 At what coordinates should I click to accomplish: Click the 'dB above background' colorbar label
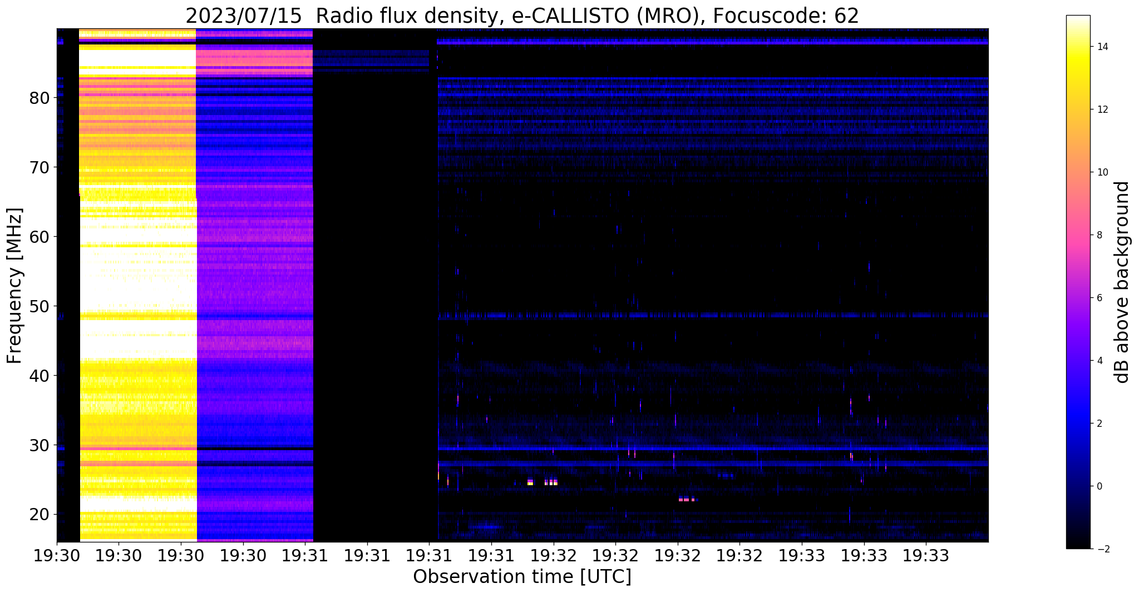pyautogui.click(x=1122, y=282)
